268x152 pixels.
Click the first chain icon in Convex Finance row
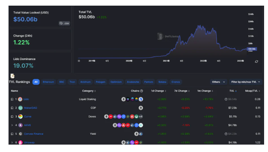(136, 134)
